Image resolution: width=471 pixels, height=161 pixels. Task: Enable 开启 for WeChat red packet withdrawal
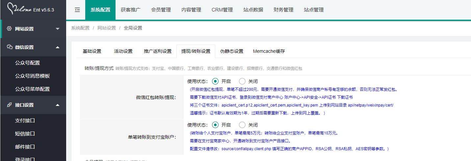coord(216,81)
